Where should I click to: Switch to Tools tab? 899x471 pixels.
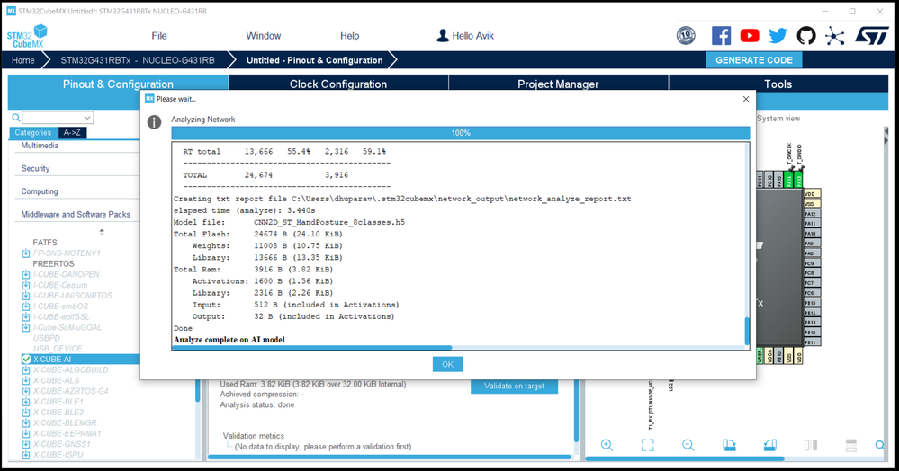(x=778, y=83)
